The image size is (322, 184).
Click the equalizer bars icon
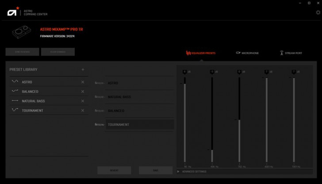(x=188, y=53)
